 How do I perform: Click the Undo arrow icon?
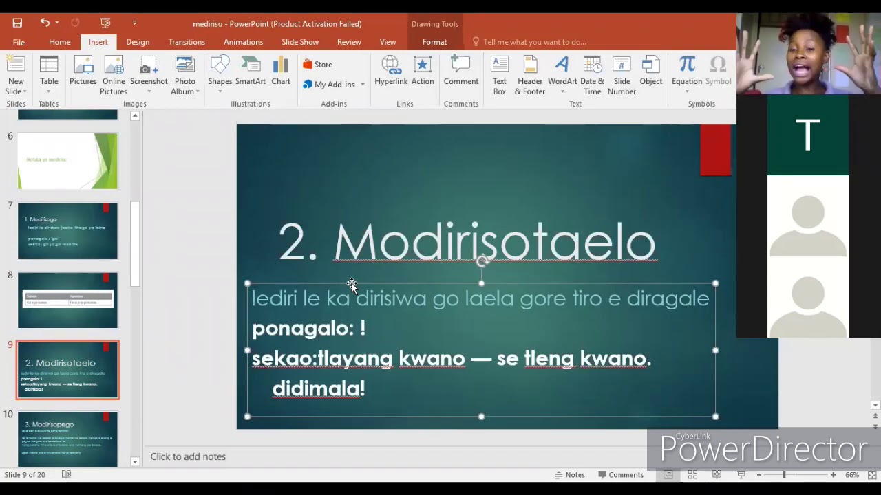tap(44, 23)
